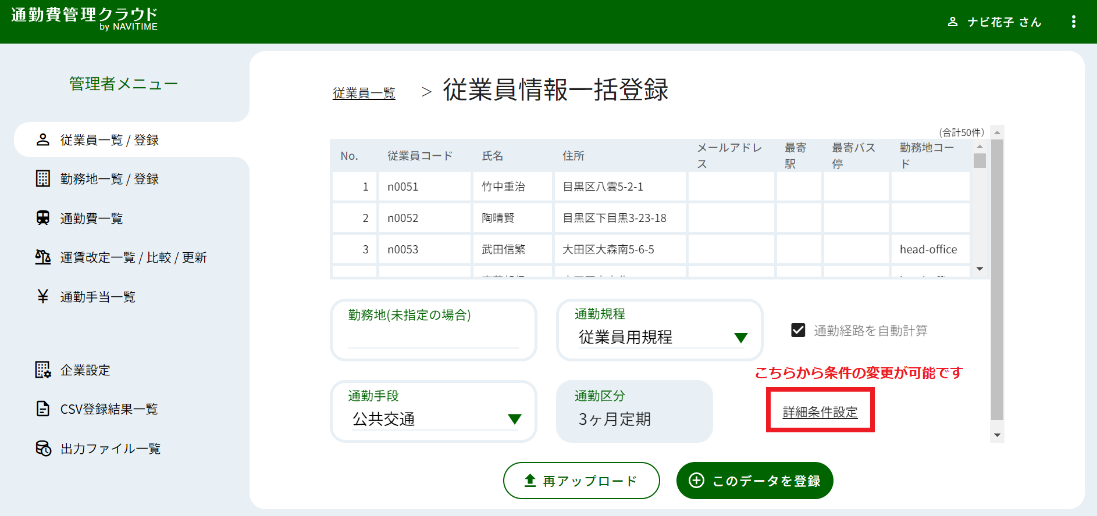Click the plus circle icon on このデータを登録
The image size is (1097, 516).
696,481
